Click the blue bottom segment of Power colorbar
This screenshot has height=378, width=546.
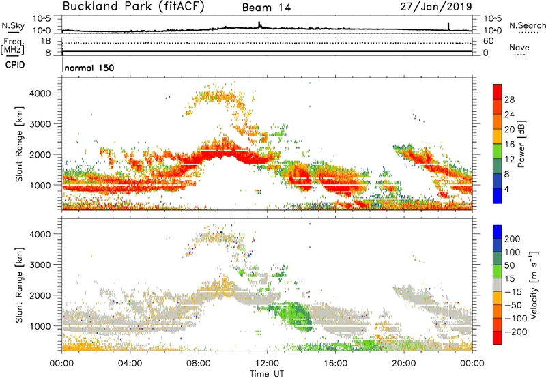point(498,196)
